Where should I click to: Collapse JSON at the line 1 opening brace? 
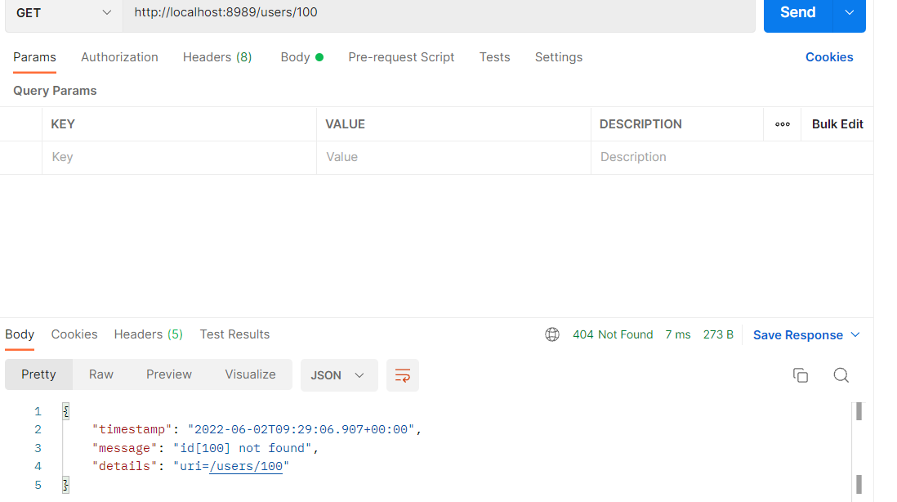66,411
